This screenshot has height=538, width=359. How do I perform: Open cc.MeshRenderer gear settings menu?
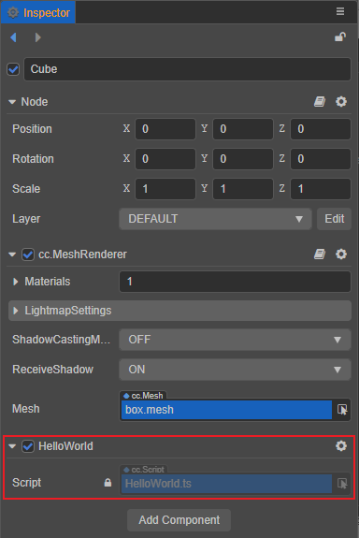point(341,254)
